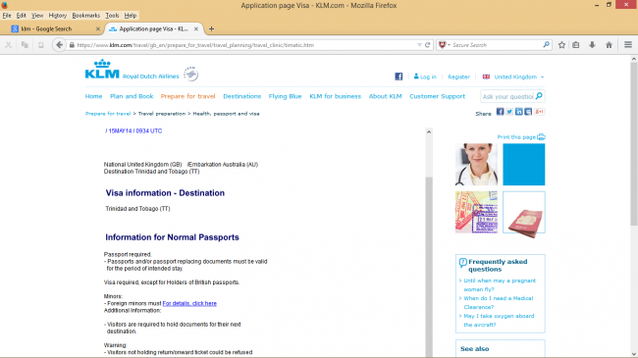The height and width of the screenshot is (358, 638).
Task: Open the Help menu
Action: [131, 16]
